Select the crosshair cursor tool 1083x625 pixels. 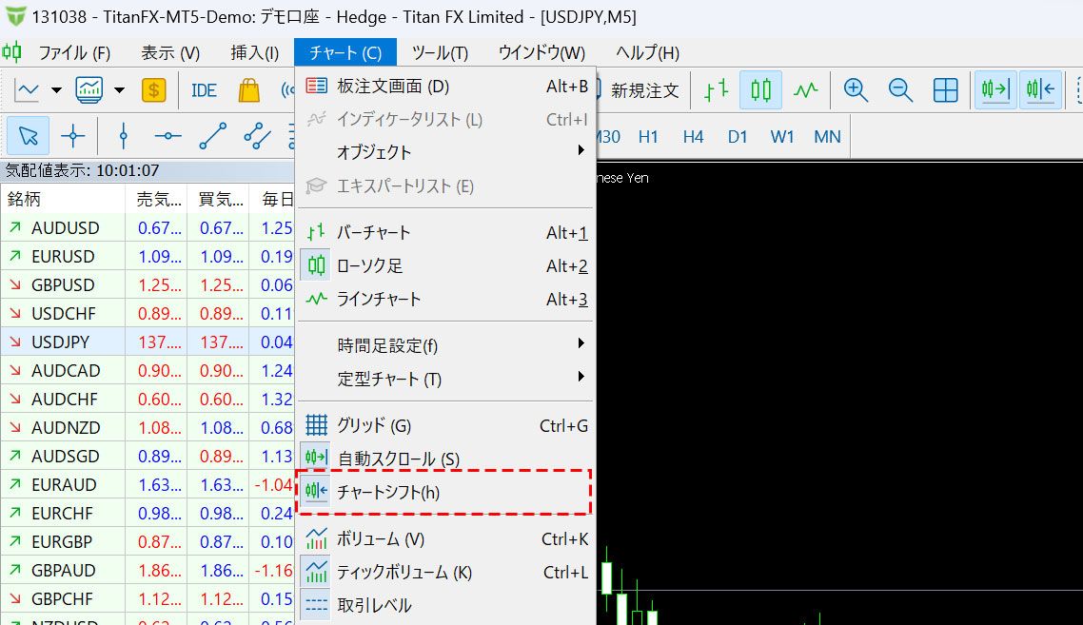pyautogui.click(x=73, y=136)
